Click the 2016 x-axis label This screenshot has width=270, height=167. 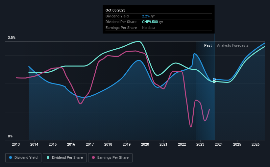[71, 144]
